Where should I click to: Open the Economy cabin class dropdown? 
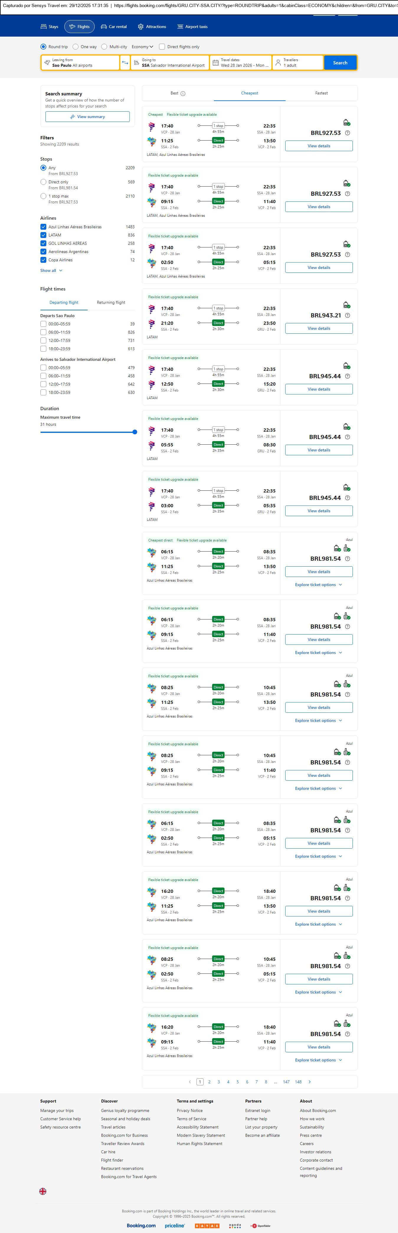[x=142, y=47]
